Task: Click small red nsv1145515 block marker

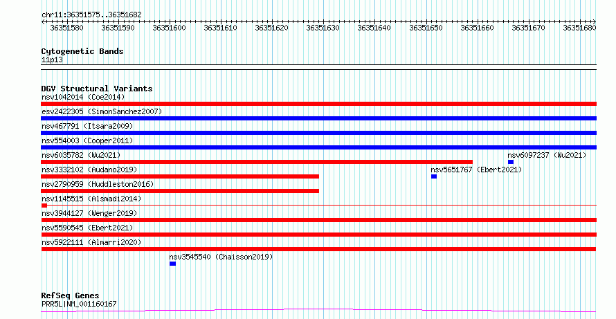Action: [44, 206]
